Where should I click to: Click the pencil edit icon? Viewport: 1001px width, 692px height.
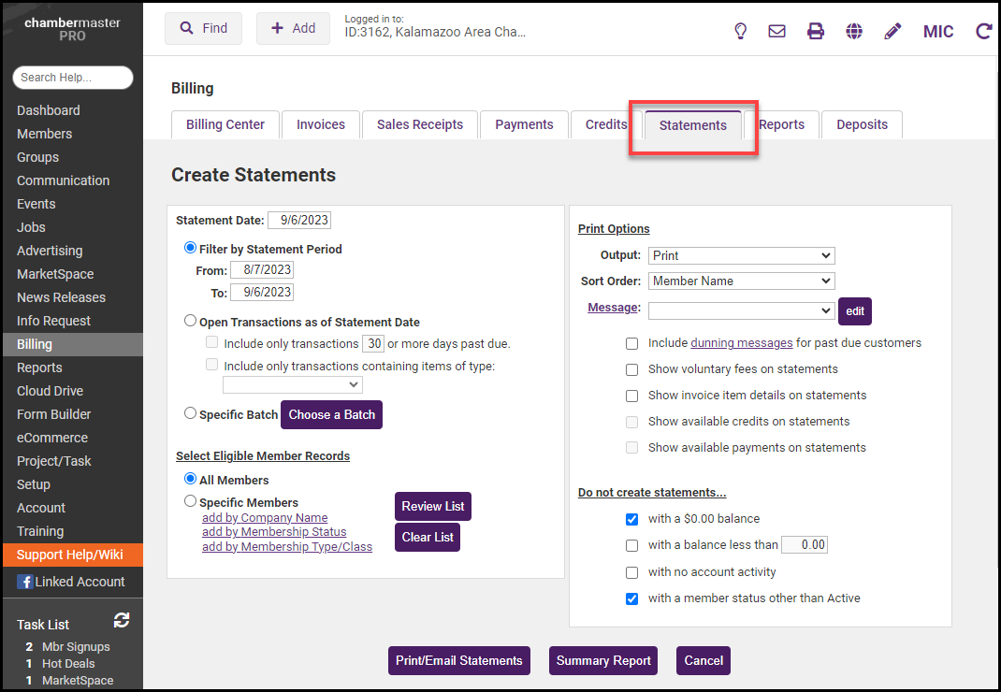point(892,31)
